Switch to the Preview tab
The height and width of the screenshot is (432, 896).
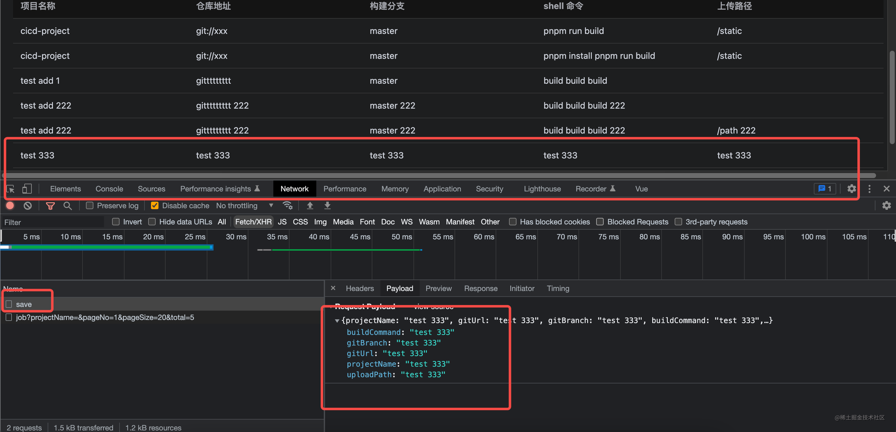439,288
